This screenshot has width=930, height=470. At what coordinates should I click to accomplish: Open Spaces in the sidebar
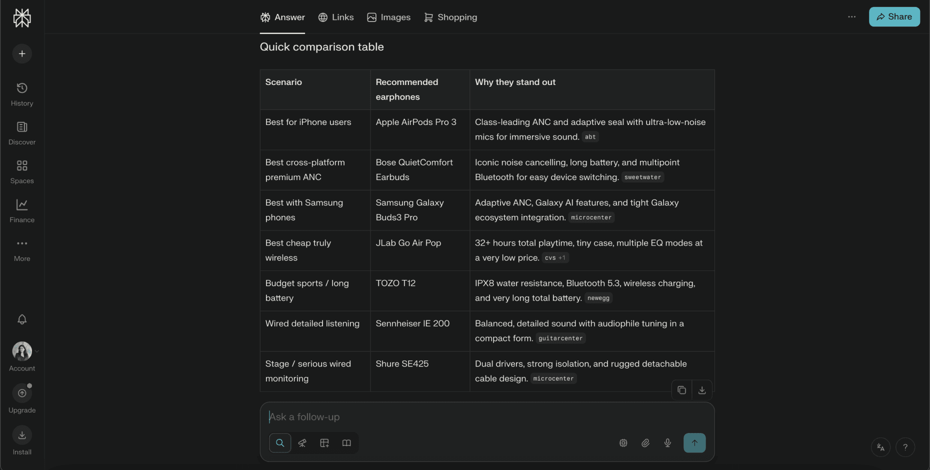(x=22, y=172)
